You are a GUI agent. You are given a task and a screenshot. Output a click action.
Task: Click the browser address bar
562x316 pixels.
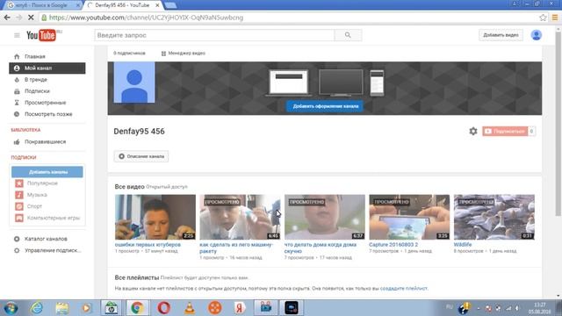[x=287, y=18]
